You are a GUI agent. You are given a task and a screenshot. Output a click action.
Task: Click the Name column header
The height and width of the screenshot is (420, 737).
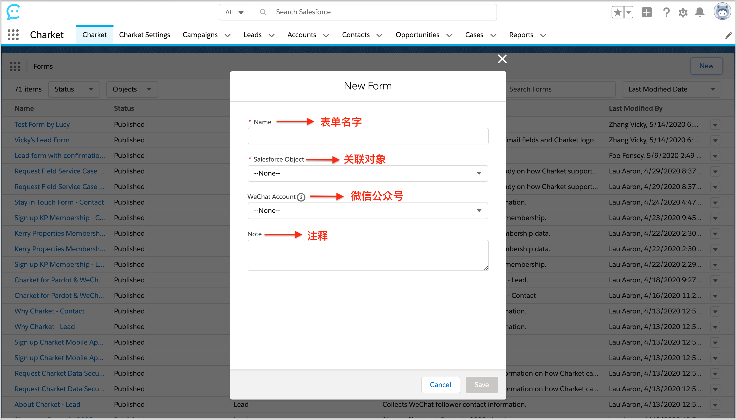click(24, 108)
